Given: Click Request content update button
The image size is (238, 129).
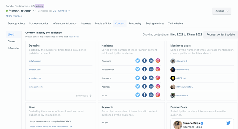Looking at the screenshot, I should 221,34.
